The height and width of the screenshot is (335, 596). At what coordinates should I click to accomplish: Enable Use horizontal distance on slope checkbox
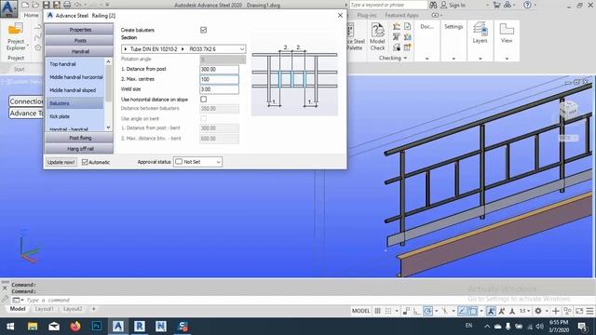(203, 100)
